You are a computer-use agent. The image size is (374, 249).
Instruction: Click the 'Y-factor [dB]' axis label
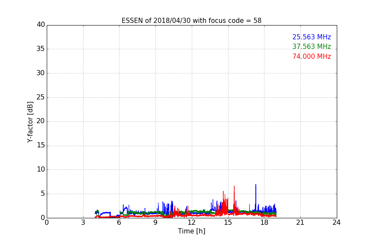(30, 122)
